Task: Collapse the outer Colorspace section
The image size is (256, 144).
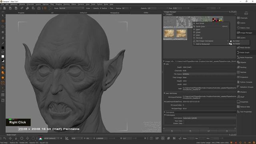Action: point(164,112)
